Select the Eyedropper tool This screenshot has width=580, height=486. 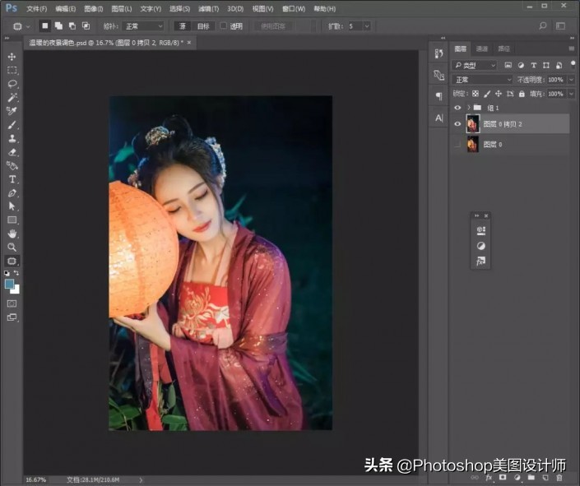(x=12, y=111)
